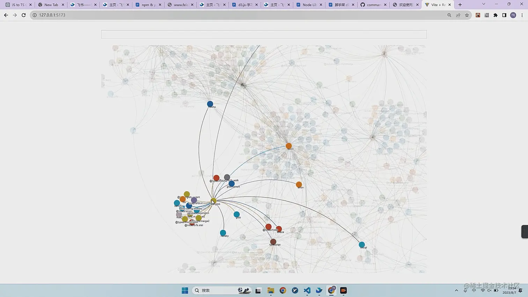Image resolution: width=528 pixels, height=297 pixels.
Task: Click the teal benchmark node
Action: click(x=177, y=203)
